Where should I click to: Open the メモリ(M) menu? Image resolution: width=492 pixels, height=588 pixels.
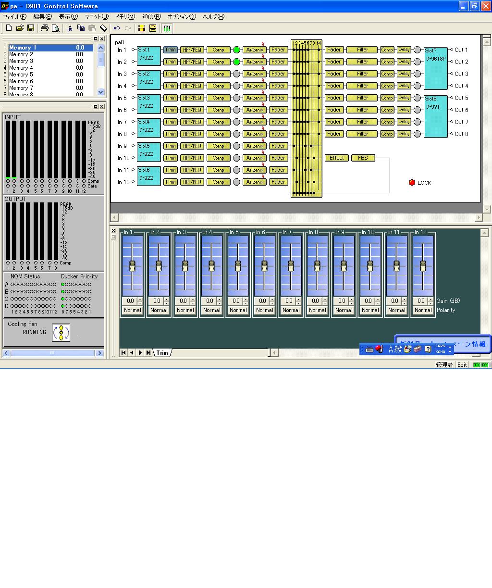click(x=125, y=16)
